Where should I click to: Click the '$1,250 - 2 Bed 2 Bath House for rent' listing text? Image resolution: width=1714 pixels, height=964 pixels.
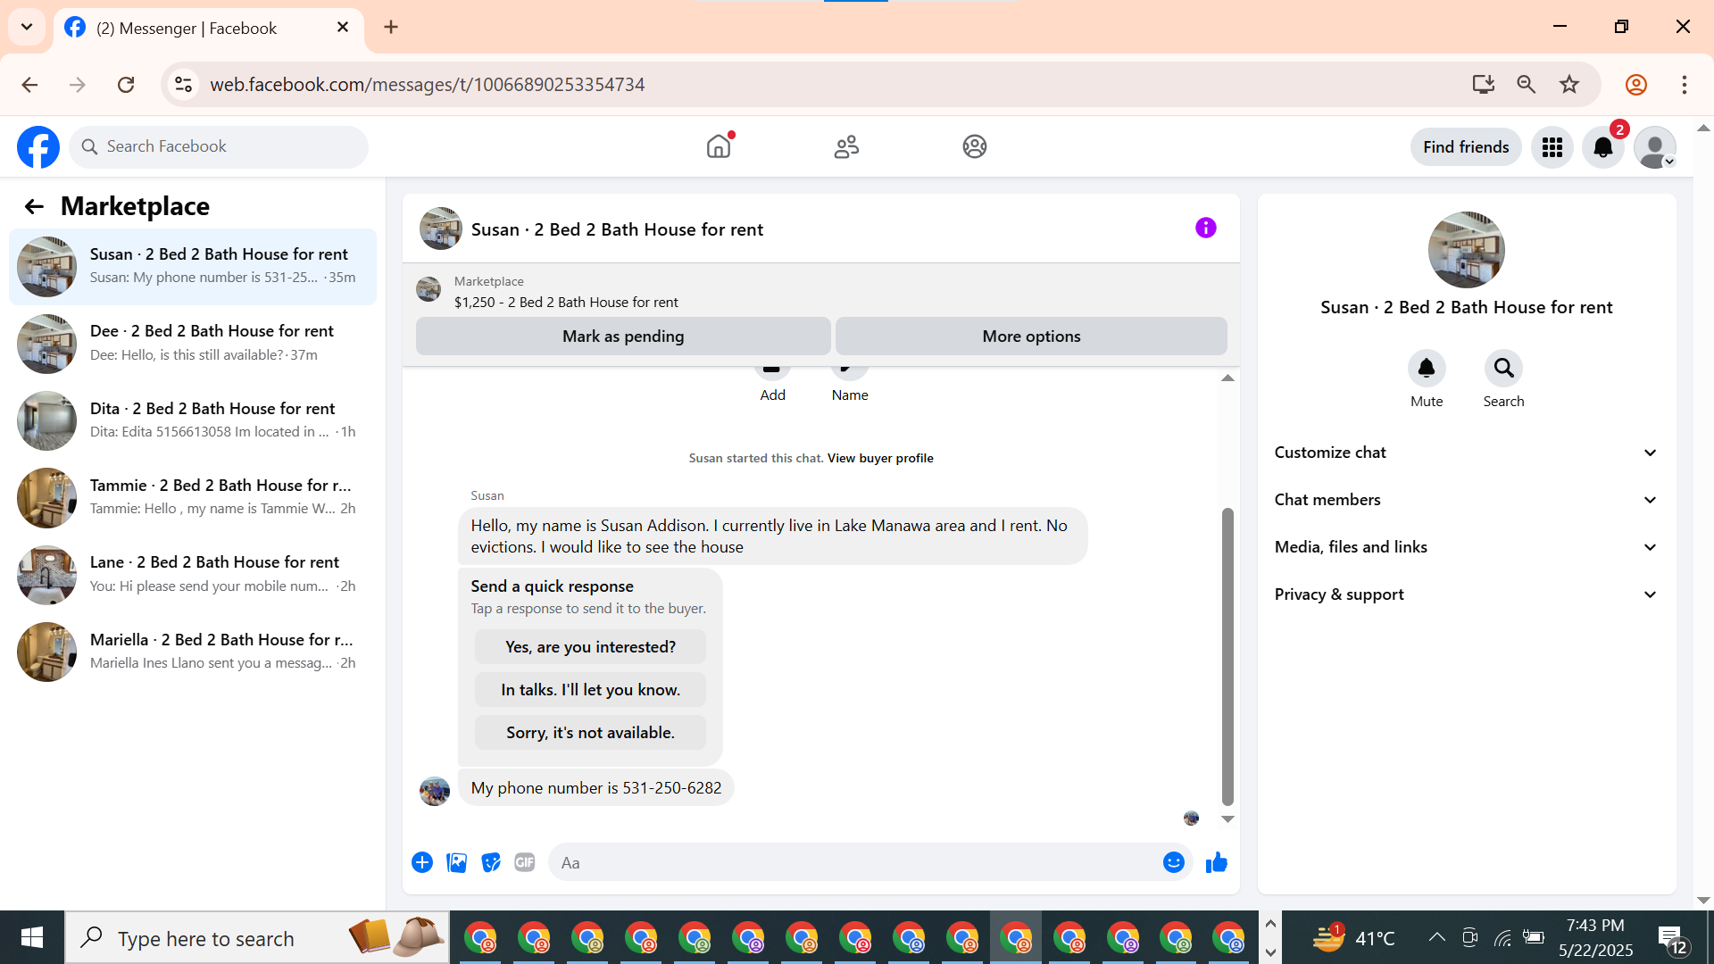[x=566, y=303]
